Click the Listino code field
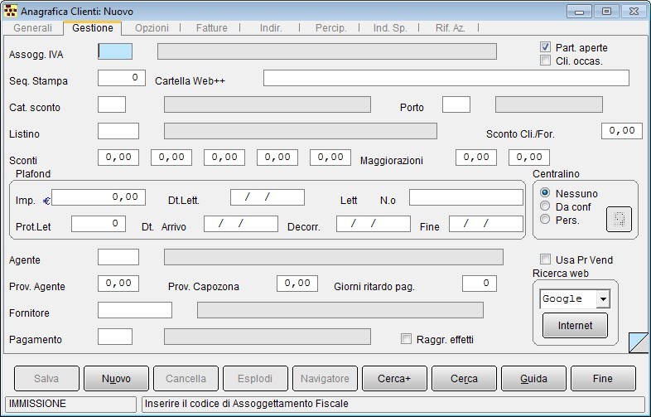Viewport: 651px width, 417px height. [x=118, y=131]
